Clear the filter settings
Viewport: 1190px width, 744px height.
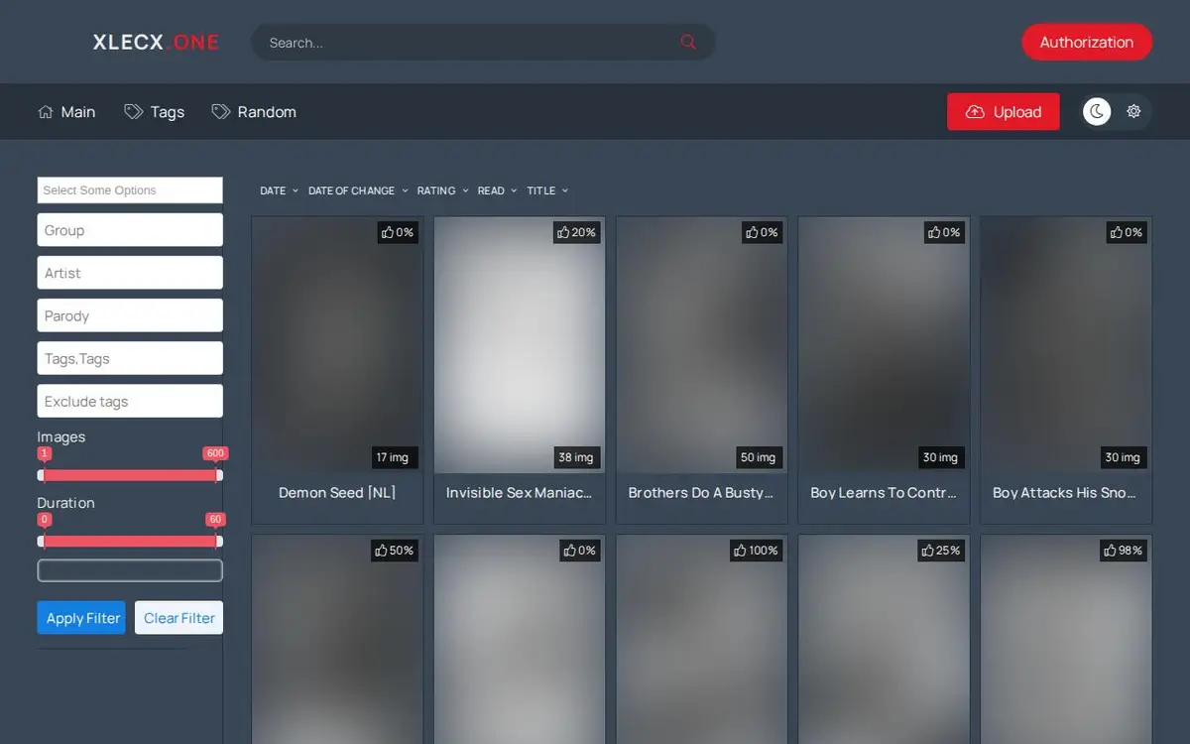click(178, 618)
